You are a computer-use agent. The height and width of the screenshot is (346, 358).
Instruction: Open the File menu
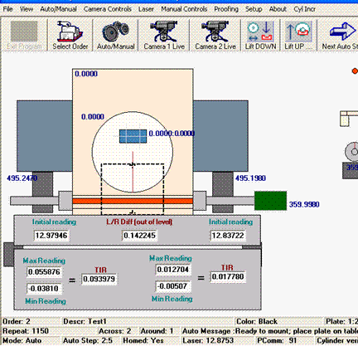pos(7,9)
